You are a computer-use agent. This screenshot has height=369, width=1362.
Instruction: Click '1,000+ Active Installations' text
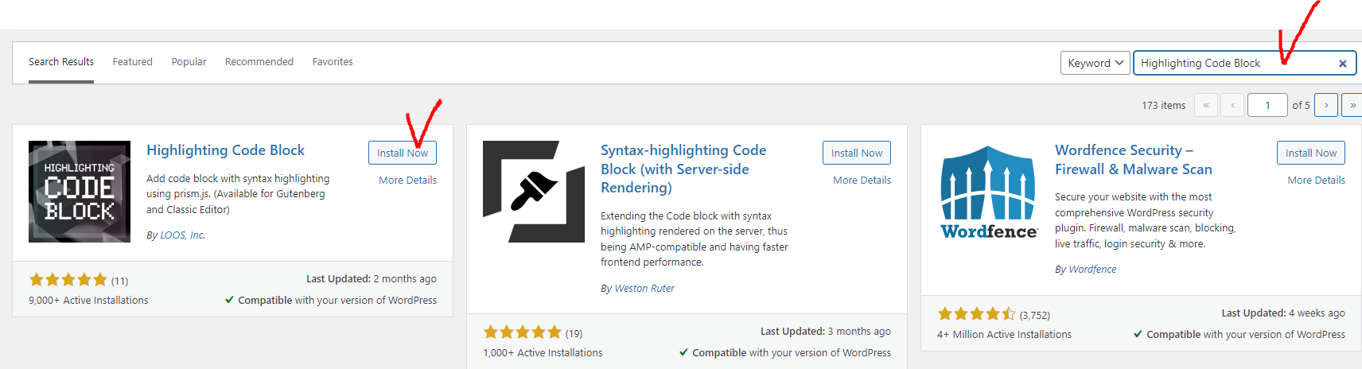click(543, 353)
